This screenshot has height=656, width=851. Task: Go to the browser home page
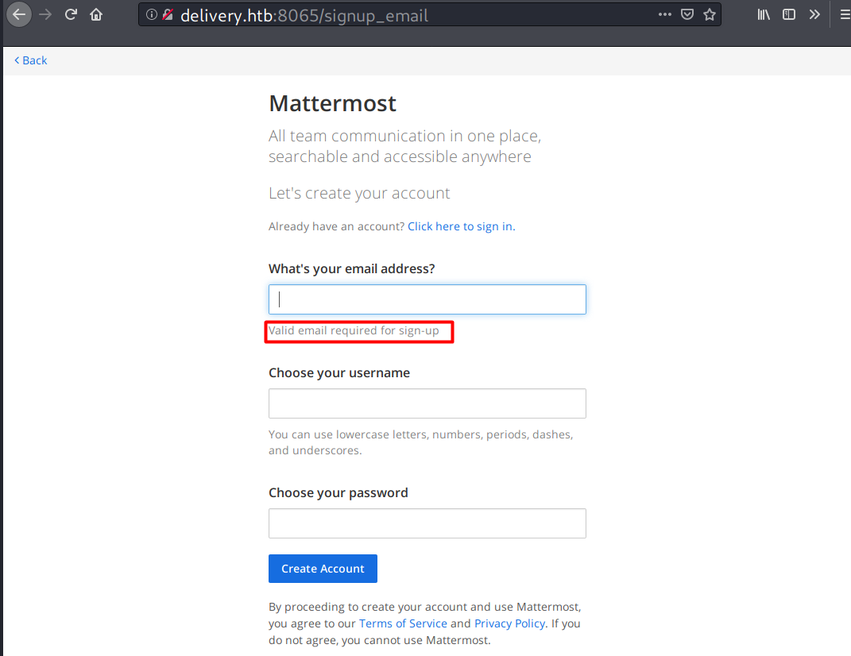click(96, 14)
